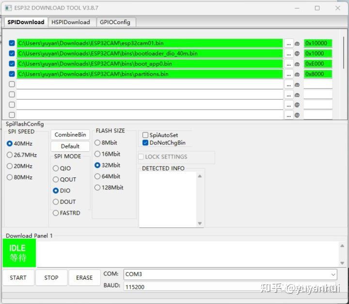Open the GPIOConfig tab
This screenshot has width=349, height=304.
116,22
